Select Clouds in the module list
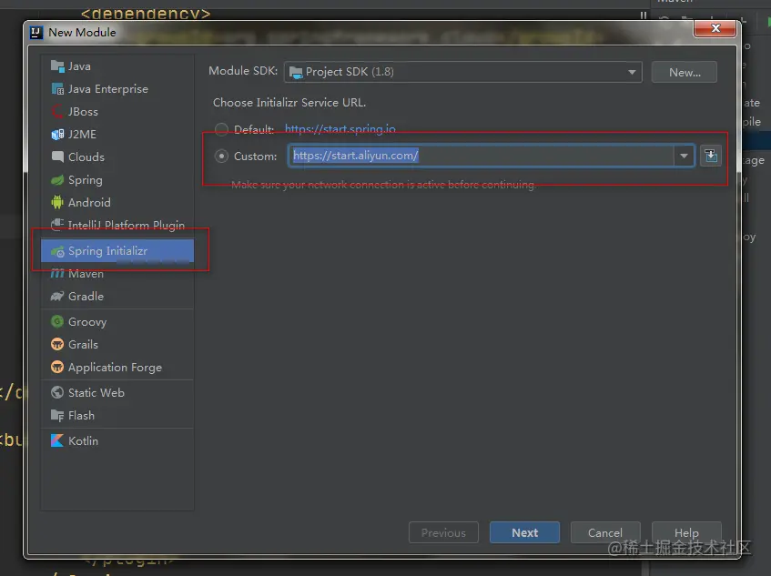The height and width of the screenshot is (576, 771). (x=117, y=157)
